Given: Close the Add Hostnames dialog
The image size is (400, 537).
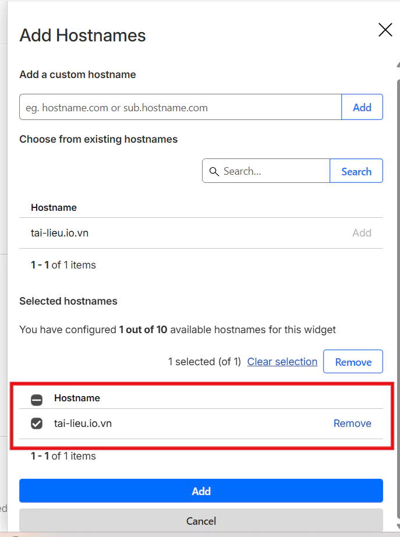Looking at the screenshot, I should click(x=385, y=30).
